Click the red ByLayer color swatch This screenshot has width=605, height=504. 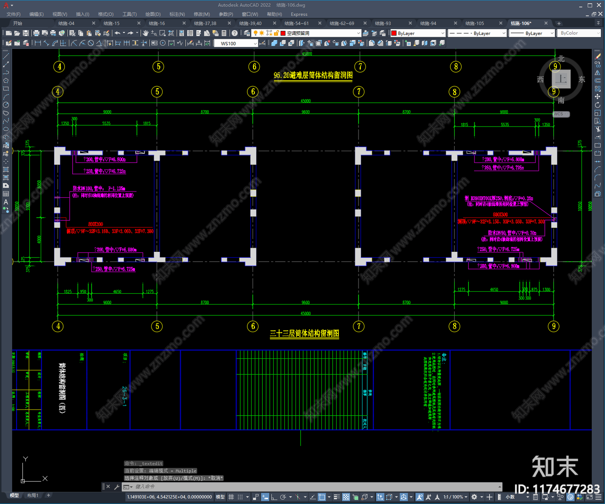(x=394, y=33)
